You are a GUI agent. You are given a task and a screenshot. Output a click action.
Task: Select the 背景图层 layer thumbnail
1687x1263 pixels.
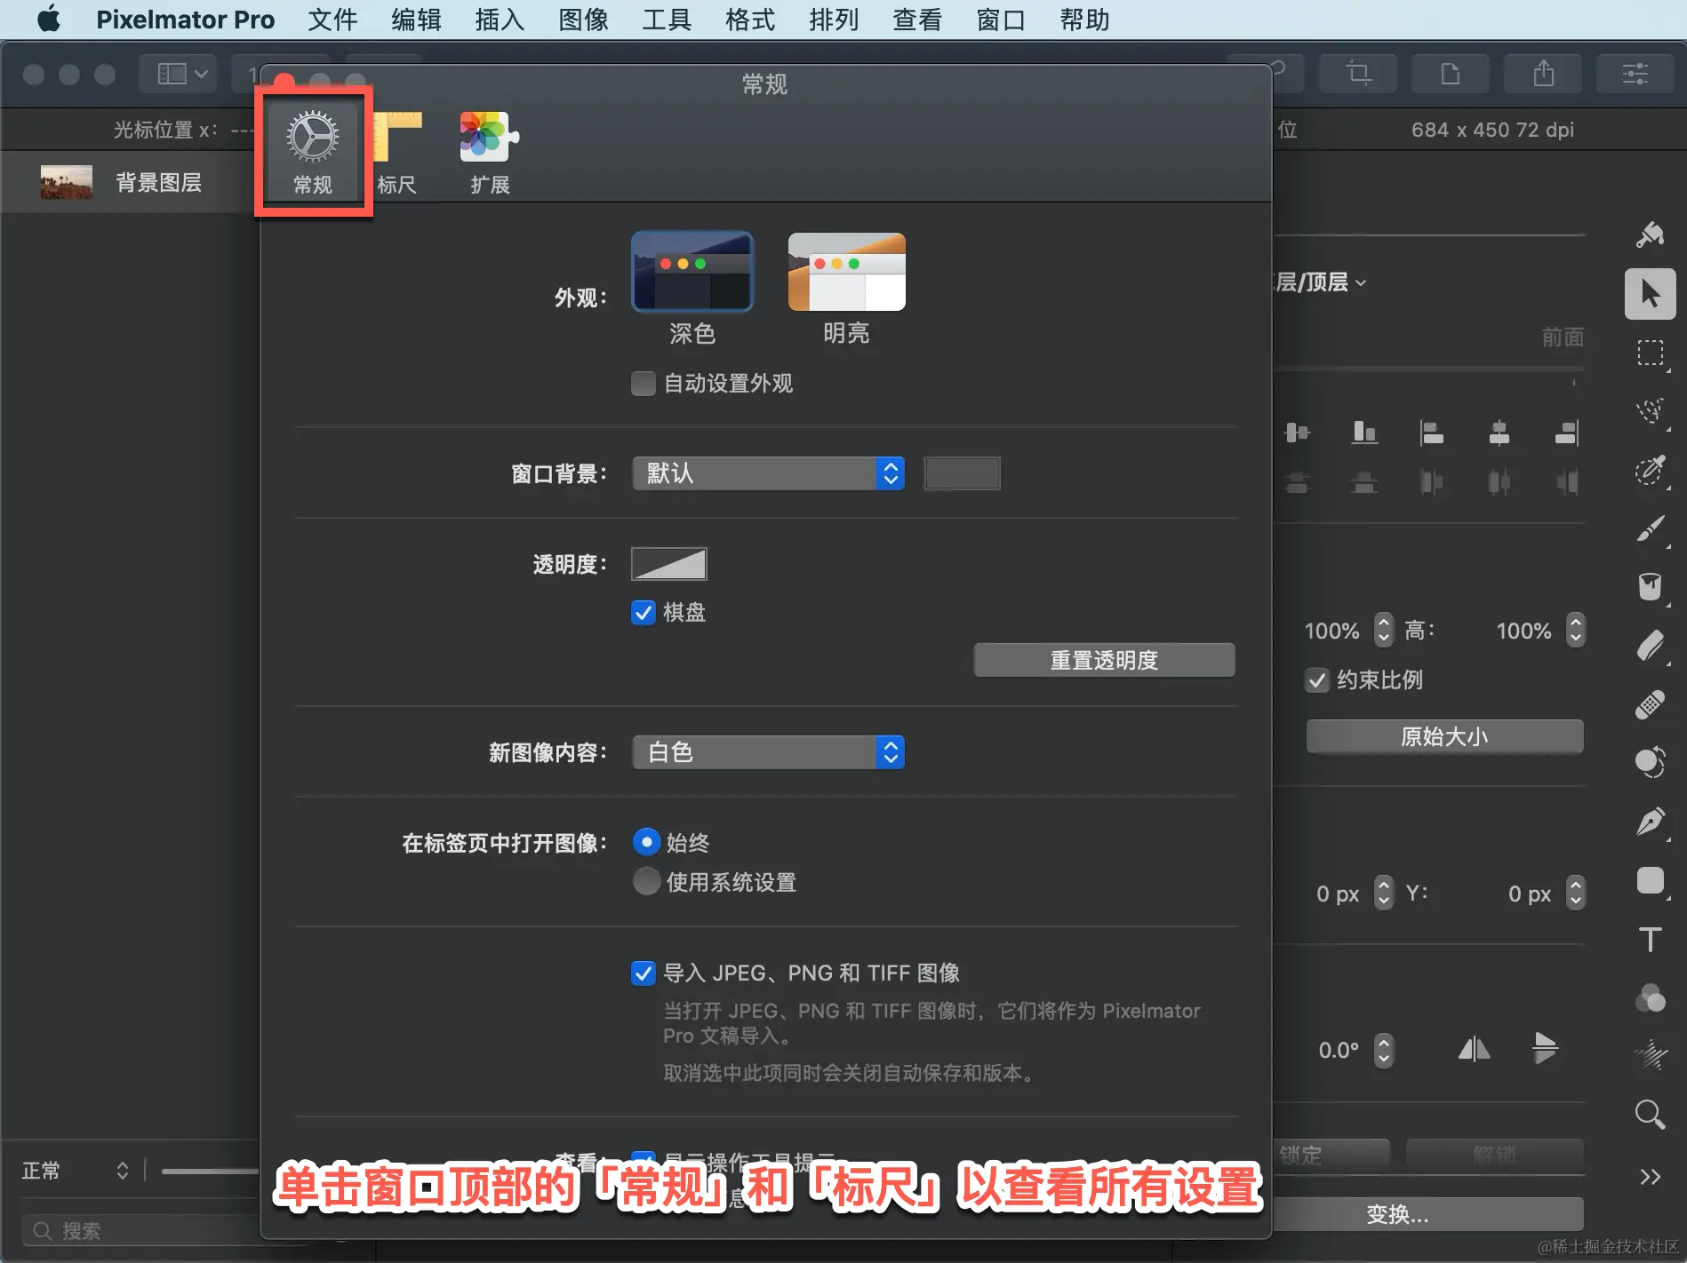[66, 182]
